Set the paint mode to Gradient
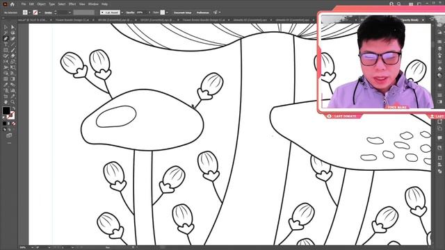The image size is (445, 250). click(x=9, y=124)
